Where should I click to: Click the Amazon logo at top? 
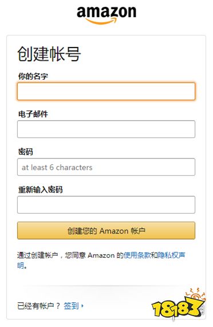coord(107,15)
